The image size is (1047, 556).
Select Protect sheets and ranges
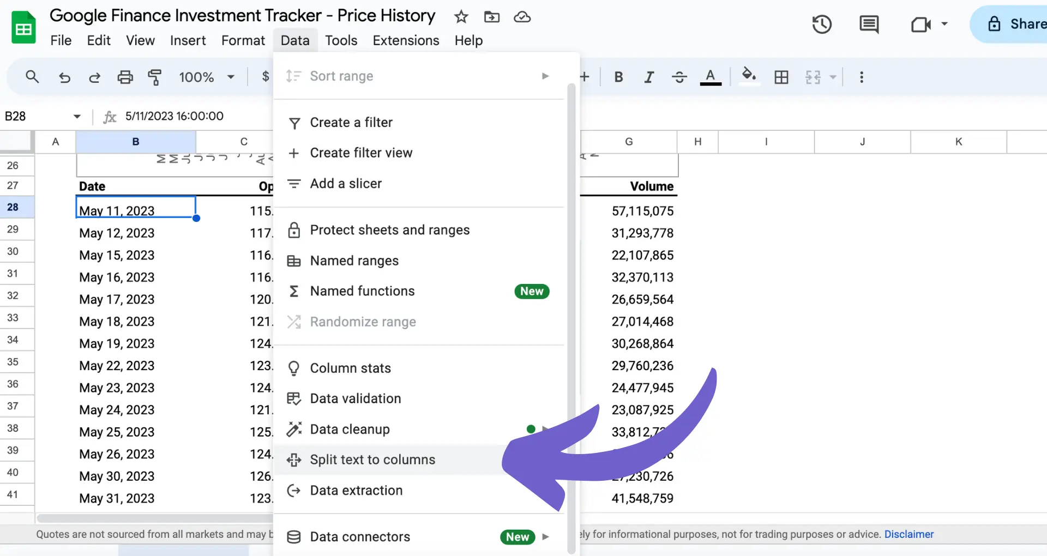tap(419, 230)
